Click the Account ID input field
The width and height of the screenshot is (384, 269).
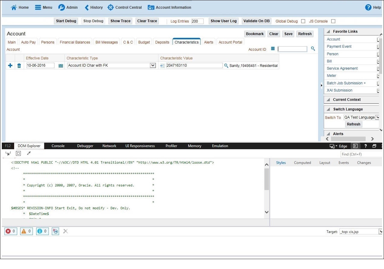click(292, 48)
